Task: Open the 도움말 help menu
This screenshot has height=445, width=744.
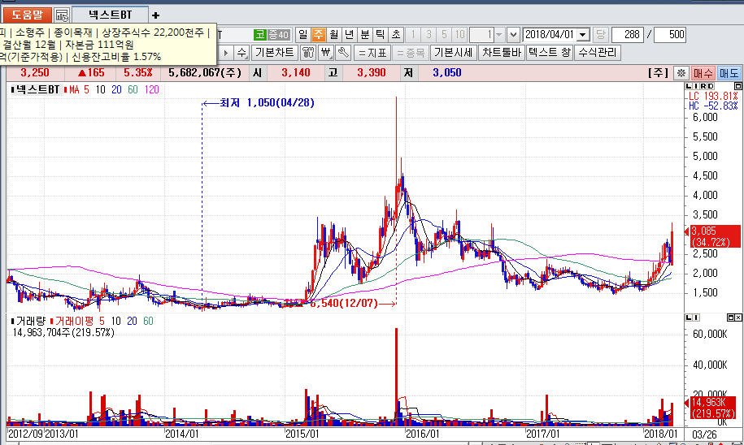Action: click(26, 15)
